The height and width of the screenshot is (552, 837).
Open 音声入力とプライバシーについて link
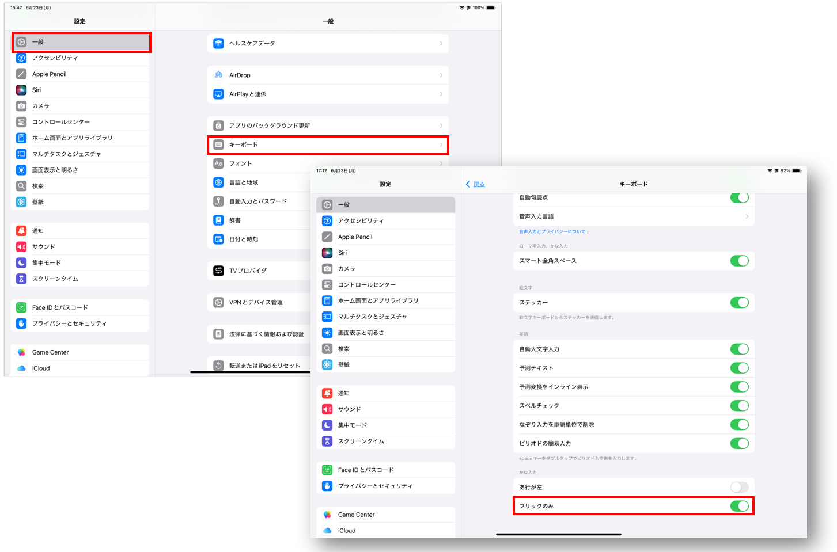(554, 231)
